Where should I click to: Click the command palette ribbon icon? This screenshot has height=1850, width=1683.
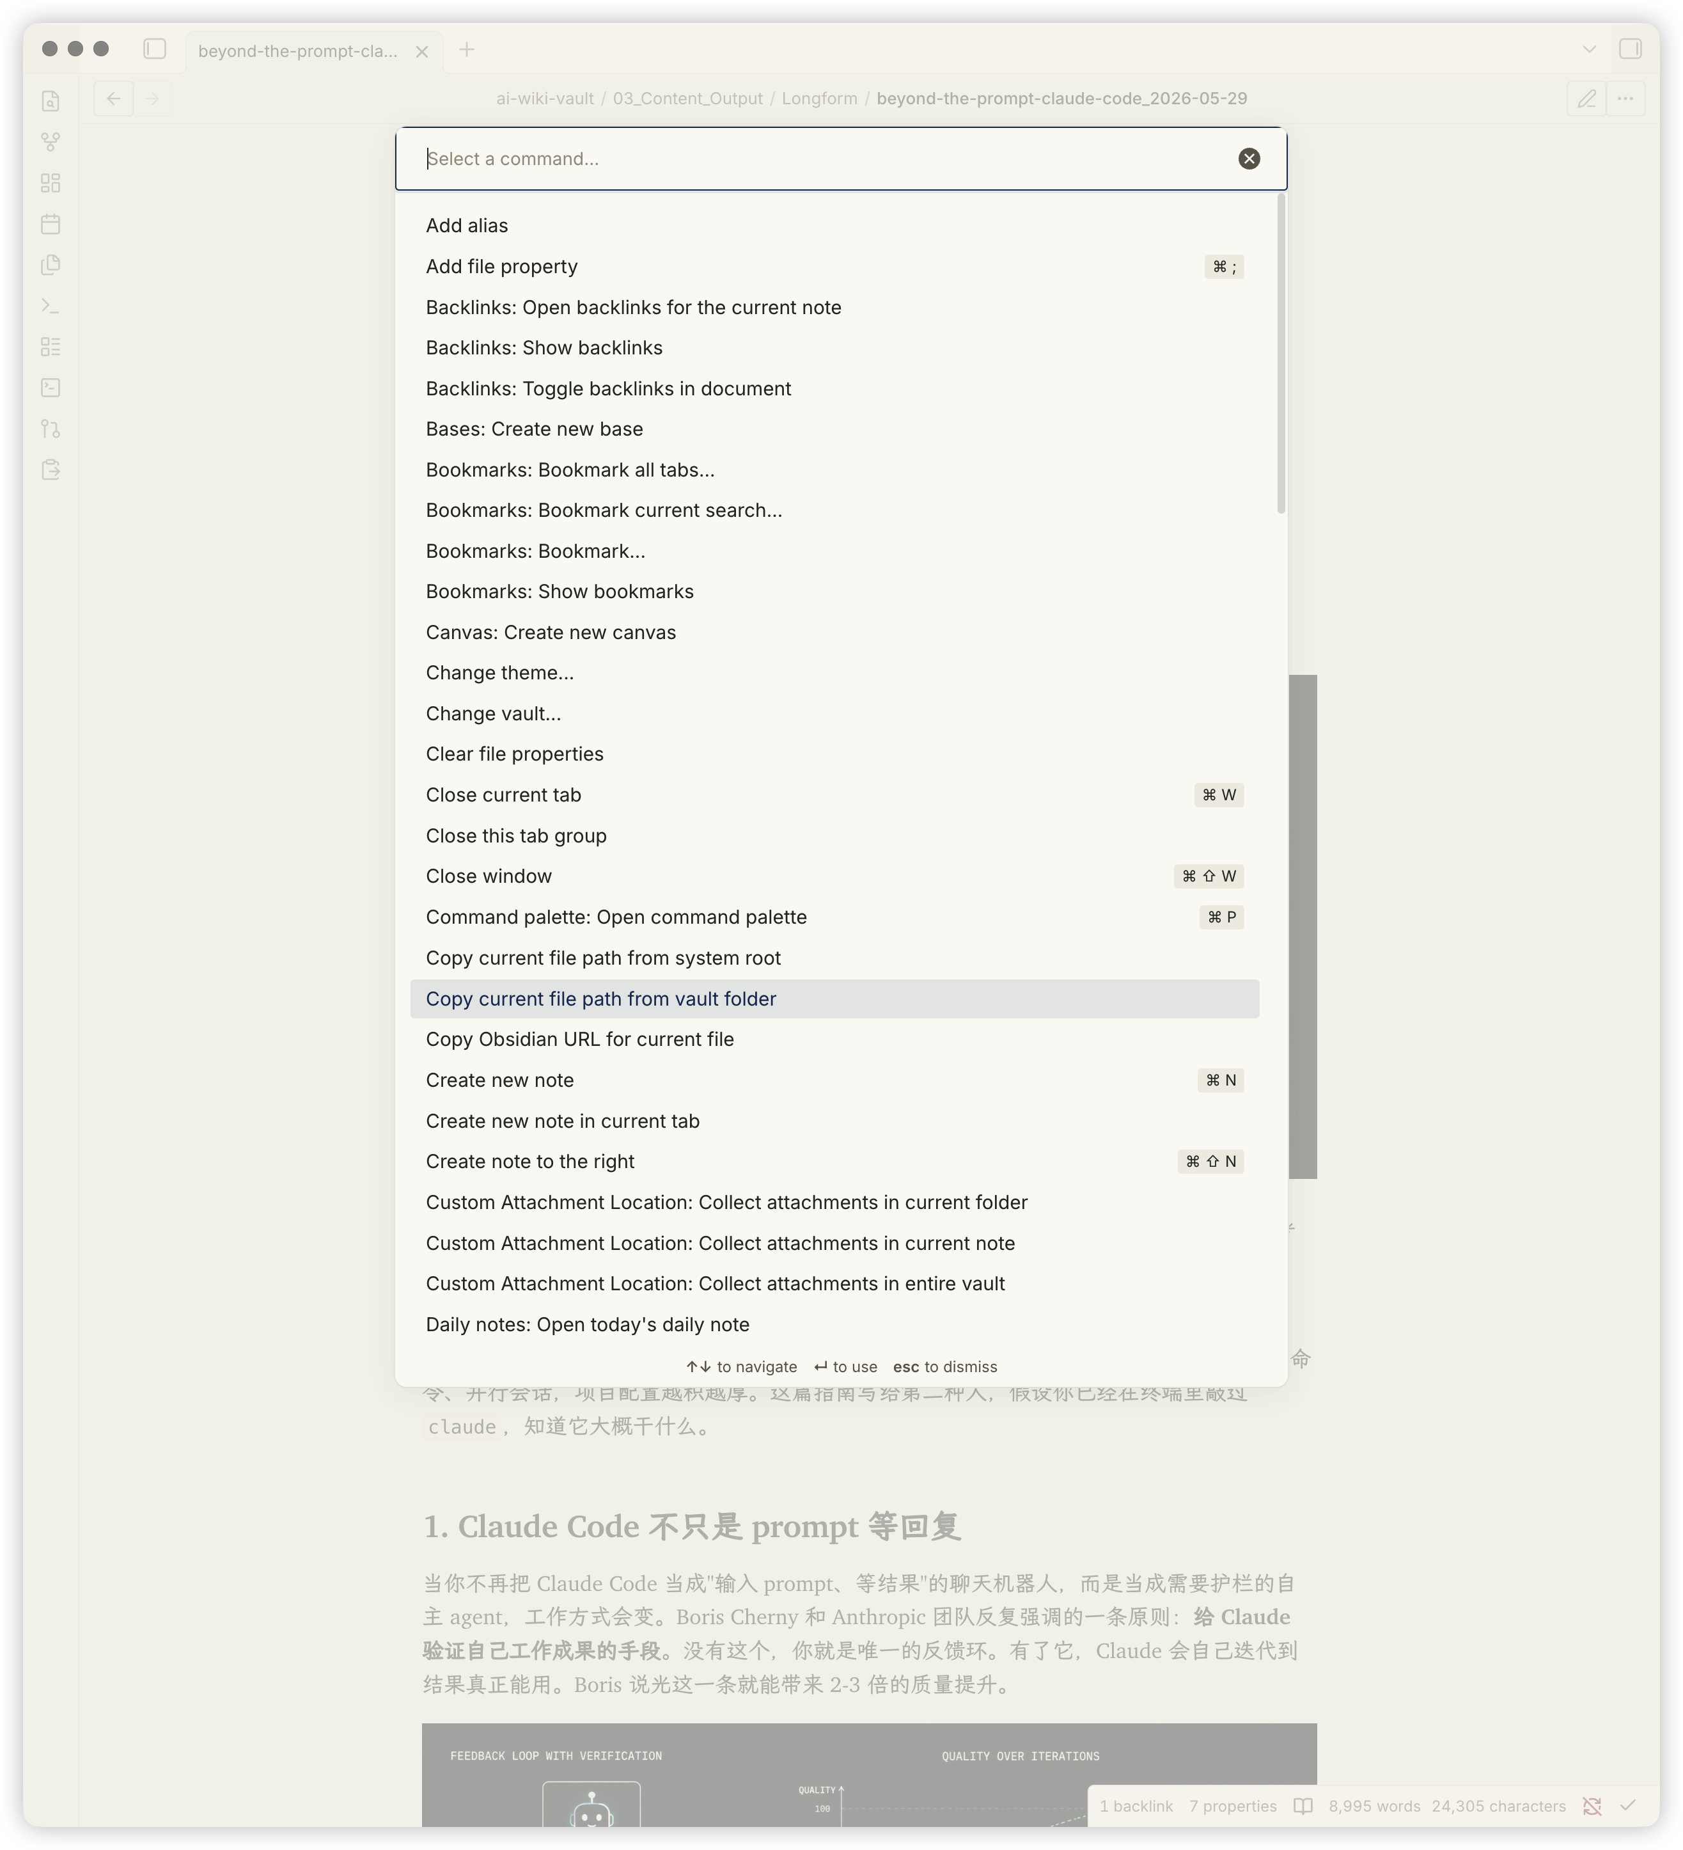pyautogui.click(x=51, y=306)
